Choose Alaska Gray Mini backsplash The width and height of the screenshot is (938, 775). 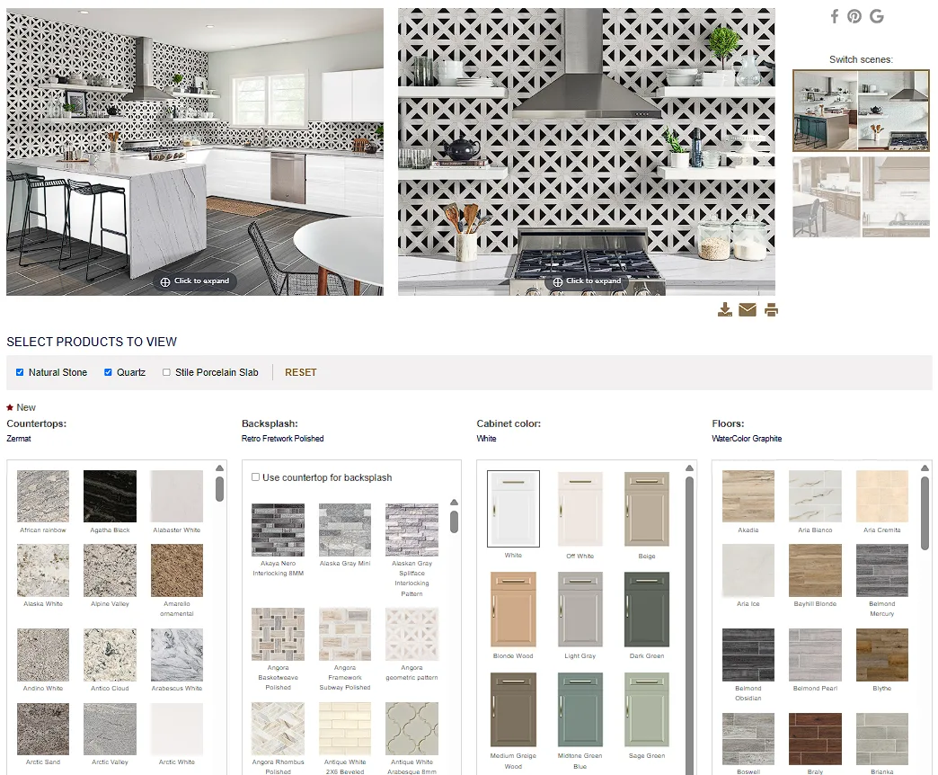[x=345, y=530]
